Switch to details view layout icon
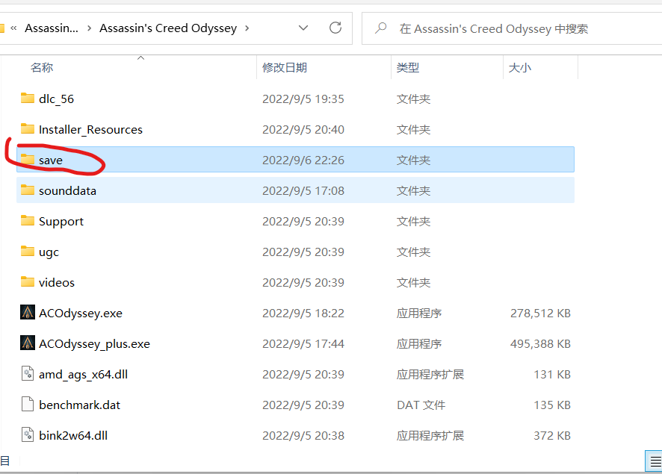Screen dimensions: 662x474 pyautogui.click(x=655, y=461)
